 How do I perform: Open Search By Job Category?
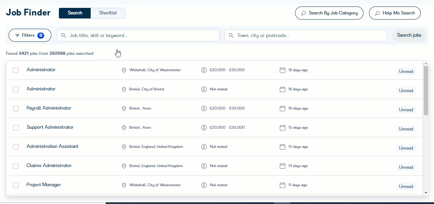click(x=329, y=13)
